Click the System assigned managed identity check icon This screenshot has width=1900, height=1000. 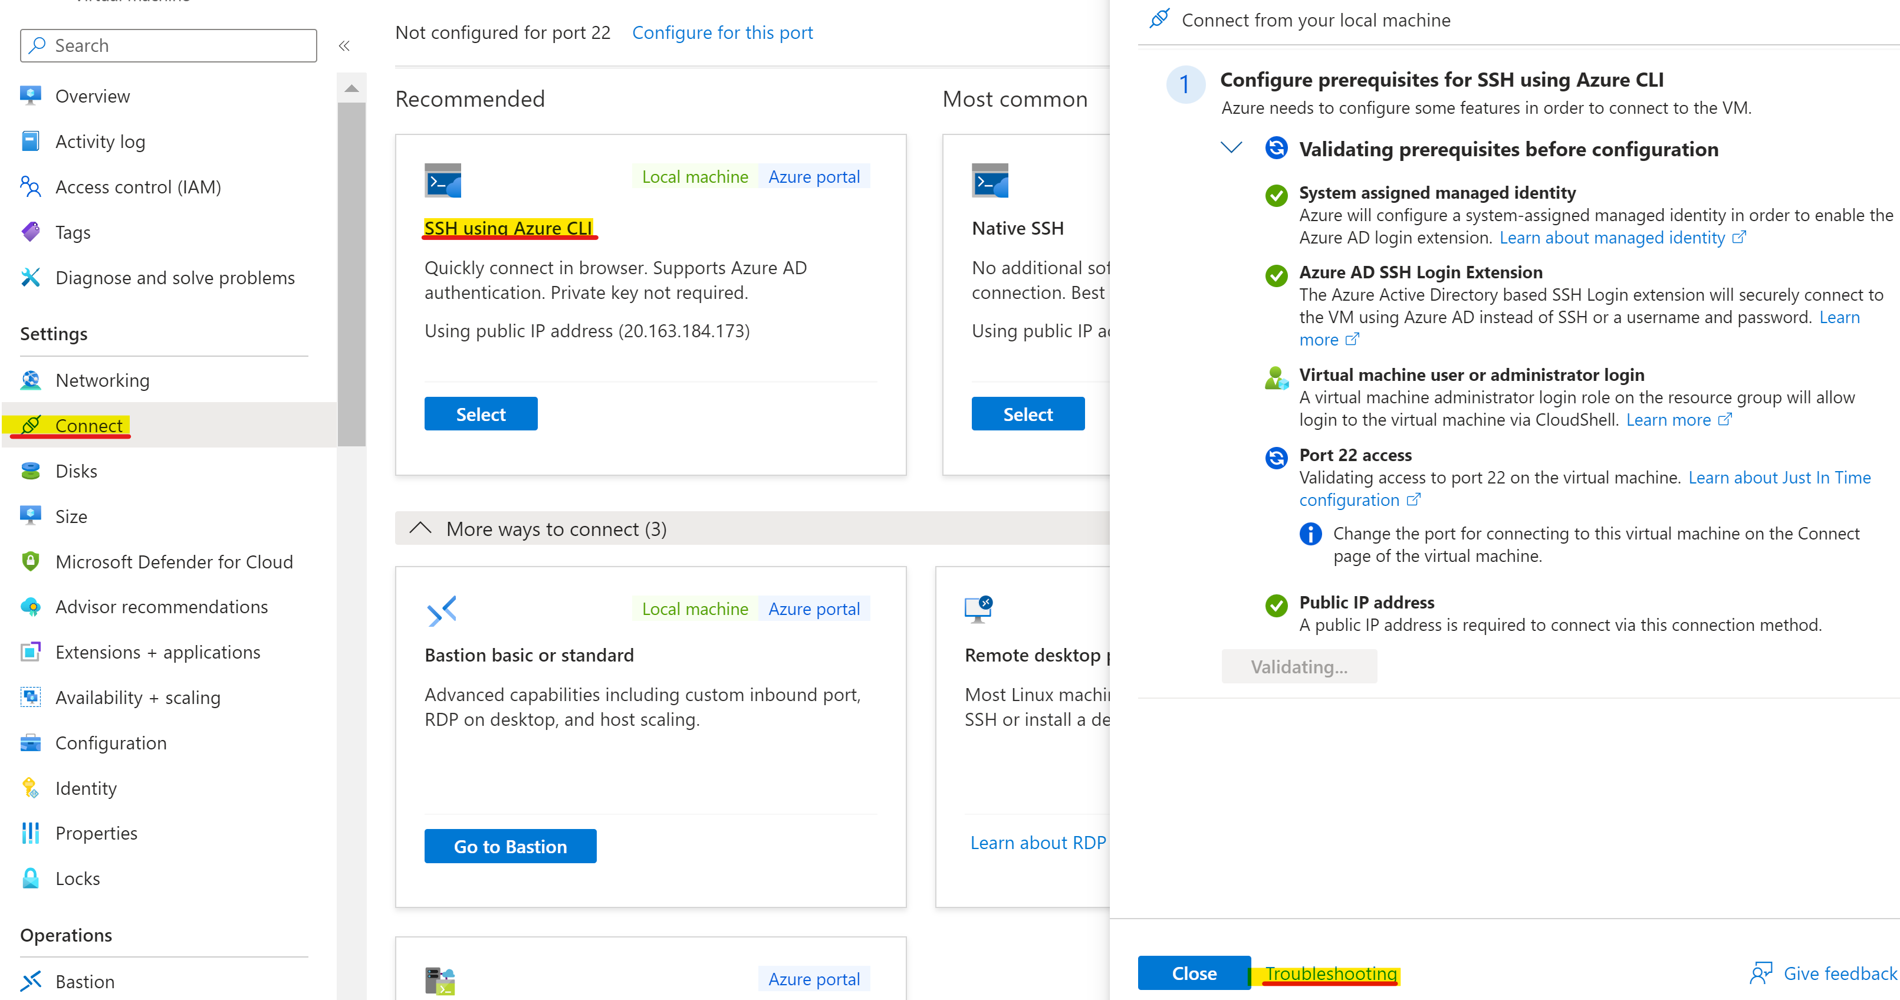pos(1276,195)
